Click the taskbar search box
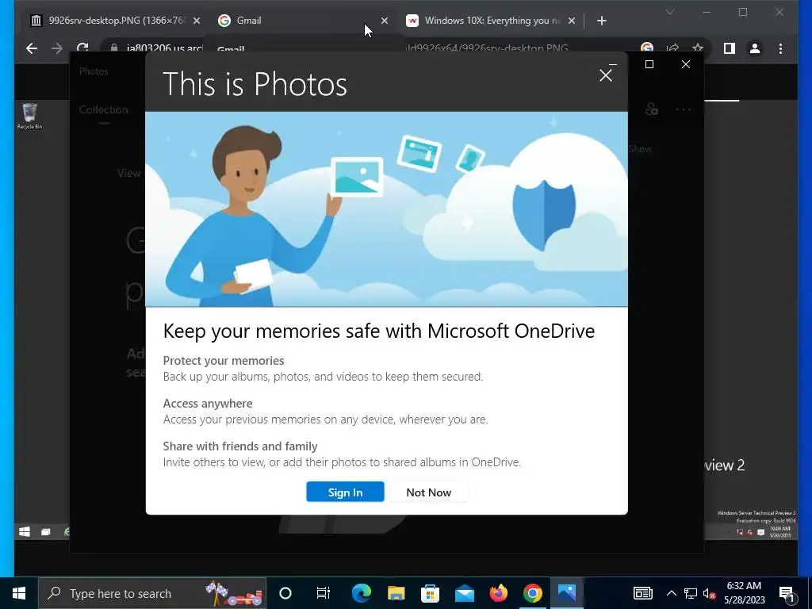Image resolution: width=812 pixels, height=609 pixels. coord(152,593)
